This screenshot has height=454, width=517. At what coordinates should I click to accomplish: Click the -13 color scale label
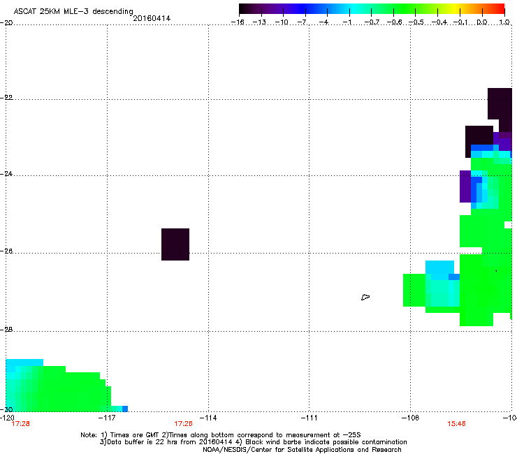(259, 22)
